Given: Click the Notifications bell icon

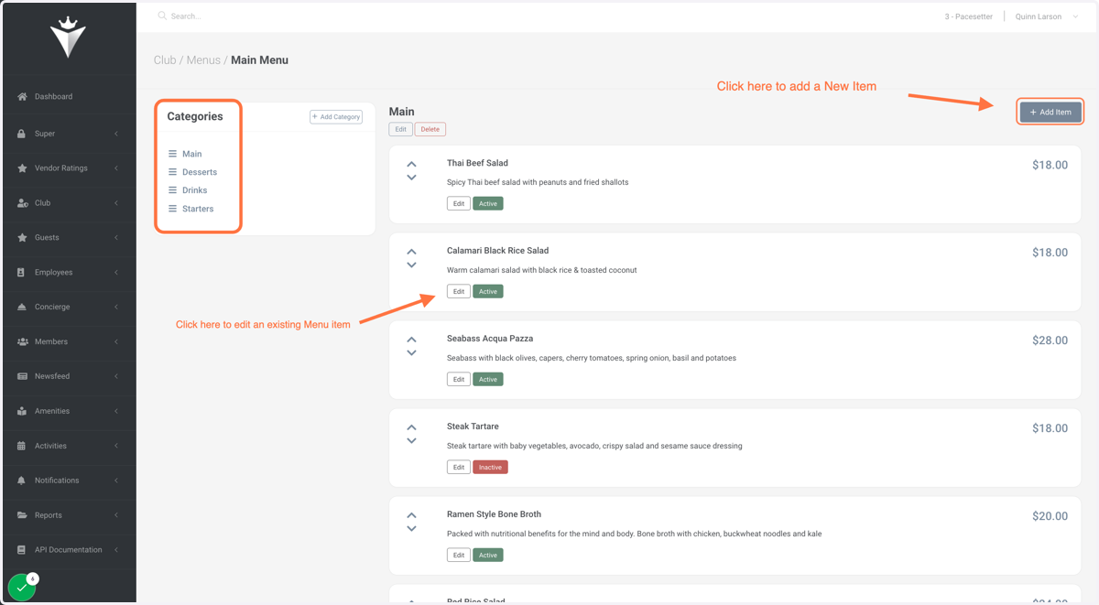Looking at the screenshot, I should [x=22, y=481].
